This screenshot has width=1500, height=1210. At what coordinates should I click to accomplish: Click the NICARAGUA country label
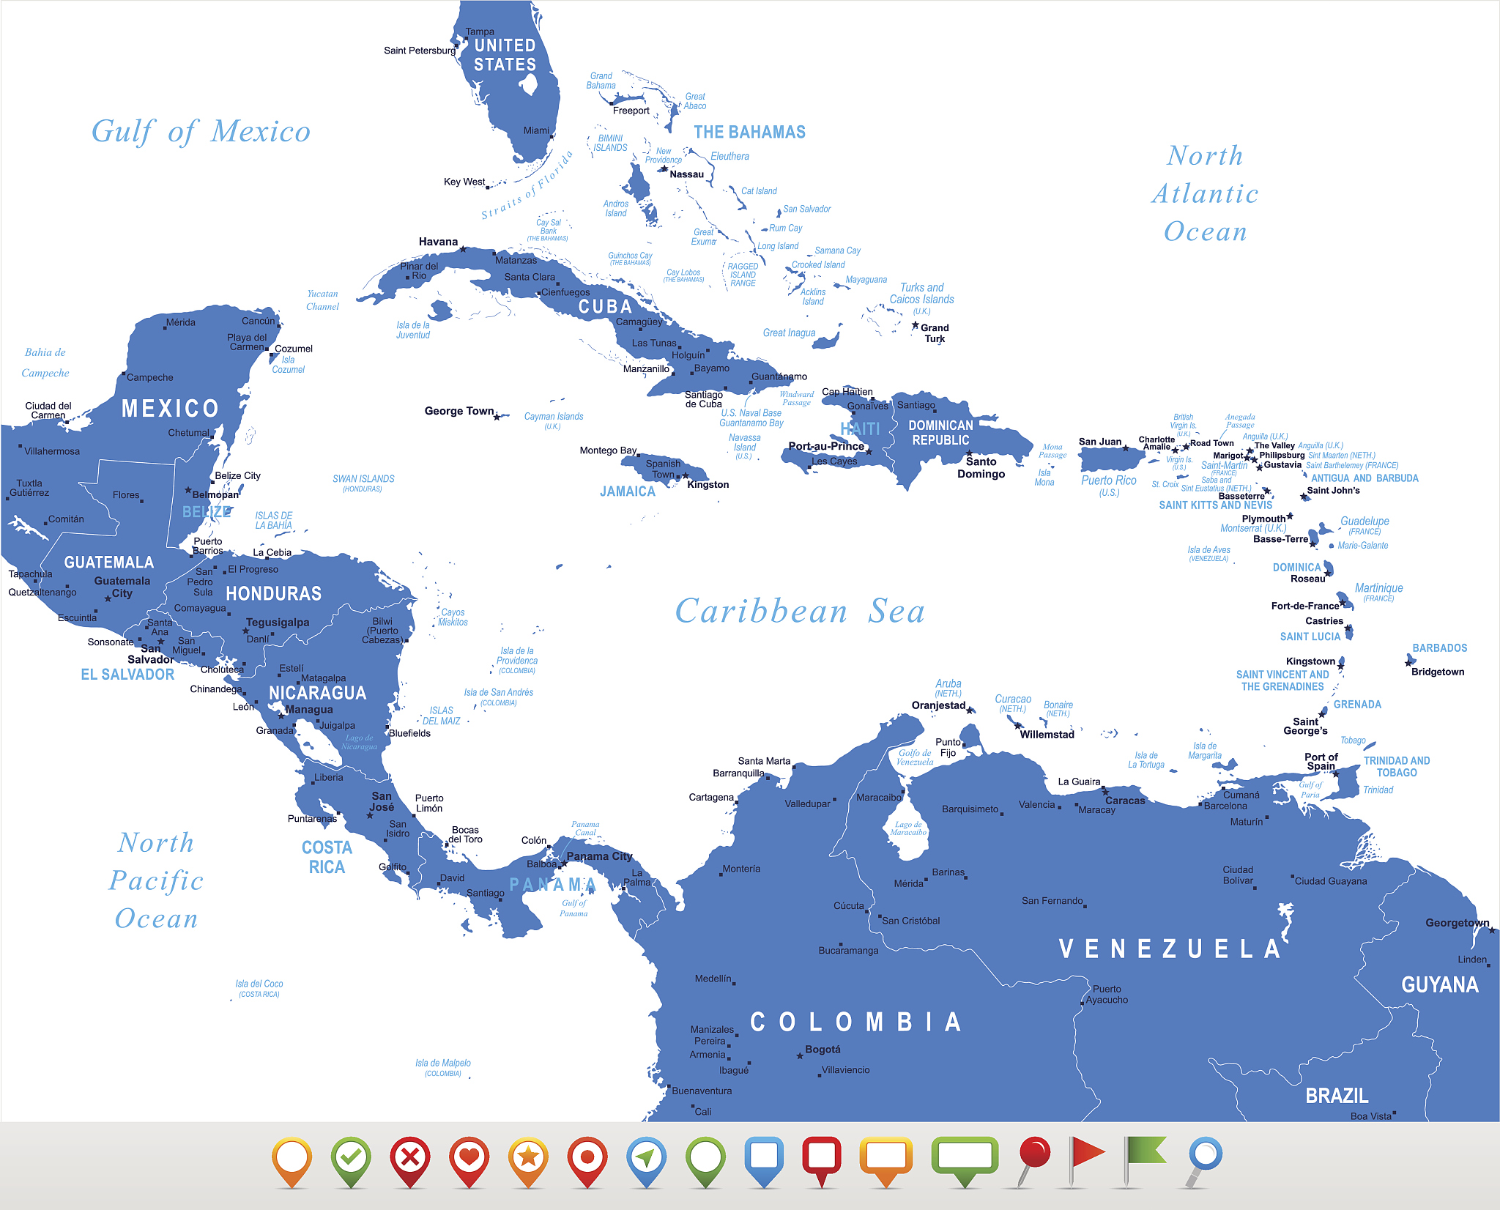coord(317,693)
